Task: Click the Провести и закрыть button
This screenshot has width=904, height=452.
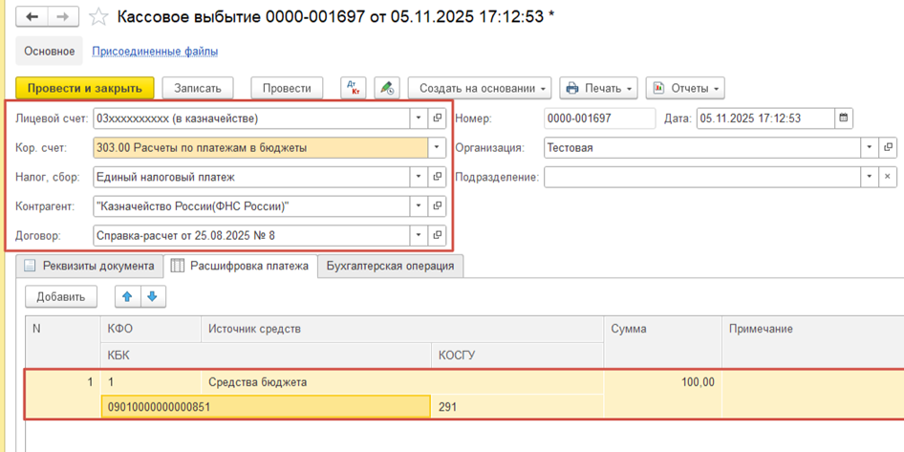Action: coord(85,88)
